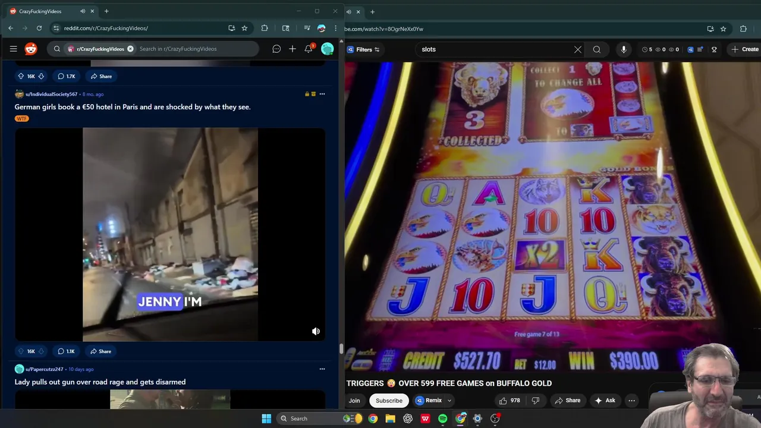Open the extensions puzzle icon in the Reddit window

coord(265,28)
